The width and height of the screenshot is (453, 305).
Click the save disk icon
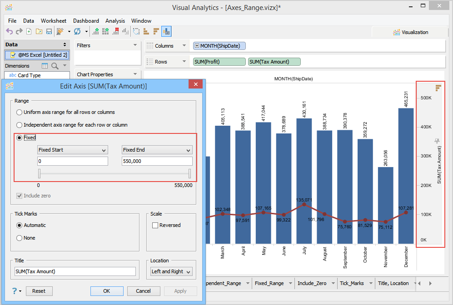pos(49,31)
